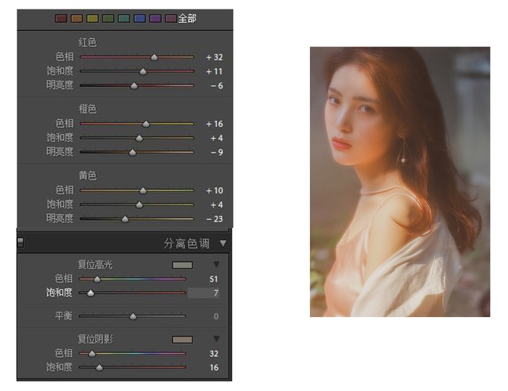Click the balance value 0

(216, 316)
